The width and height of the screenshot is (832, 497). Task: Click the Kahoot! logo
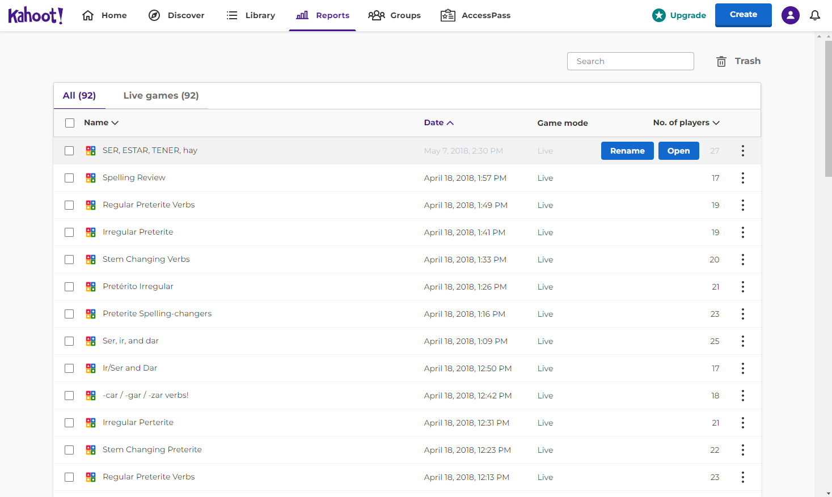pos(36,15)
